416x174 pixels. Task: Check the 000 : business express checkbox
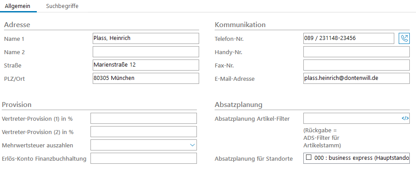(309, 157)
